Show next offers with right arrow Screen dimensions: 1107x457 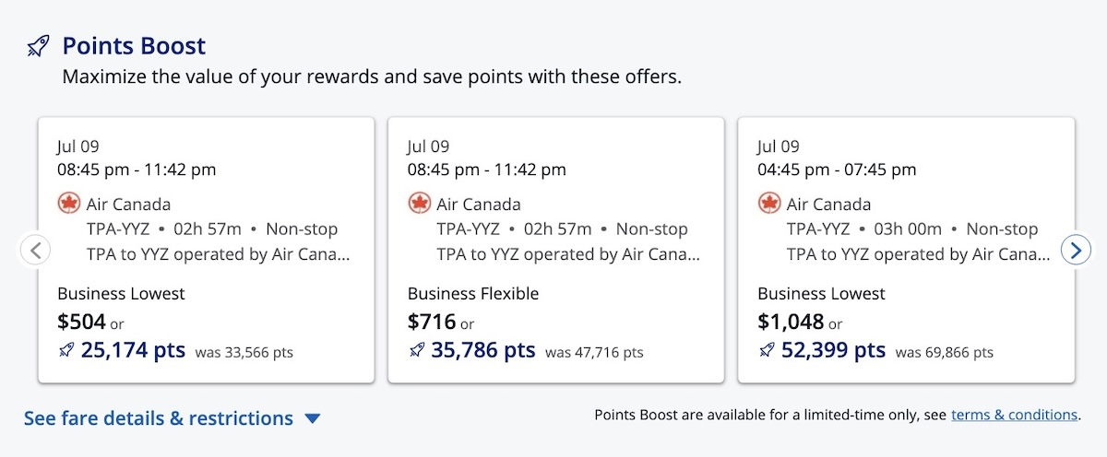(x=1076, y=250)
